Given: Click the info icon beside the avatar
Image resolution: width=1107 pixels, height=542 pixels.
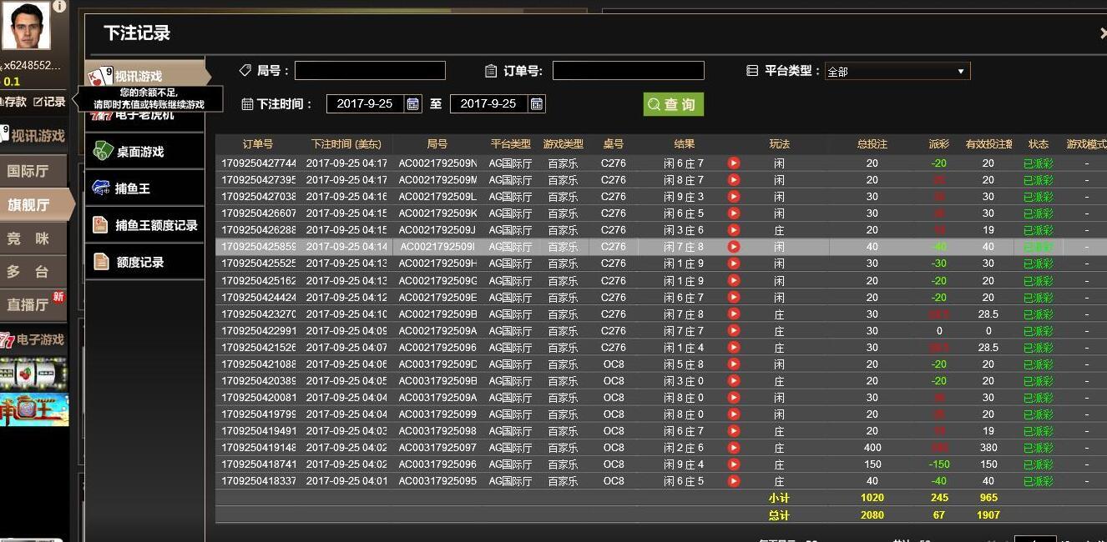Looking at the screenshot, I should [59, 6].
